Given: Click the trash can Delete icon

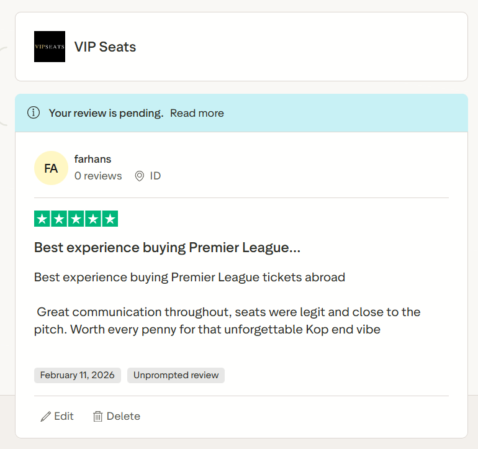Looking at the screenshot, I should click(97, 416).
